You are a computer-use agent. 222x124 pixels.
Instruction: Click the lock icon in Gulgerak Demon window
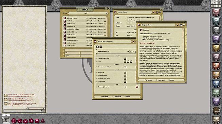pyautogui.click(x=177, y=25)
